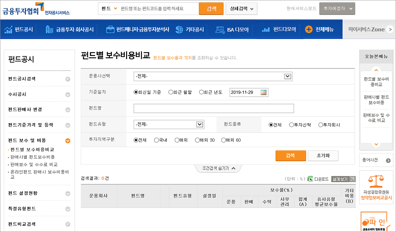This screenshot has height=232, width=396.
Task: Click the ISA 다모아 icon
Action: tap(220, 29)
